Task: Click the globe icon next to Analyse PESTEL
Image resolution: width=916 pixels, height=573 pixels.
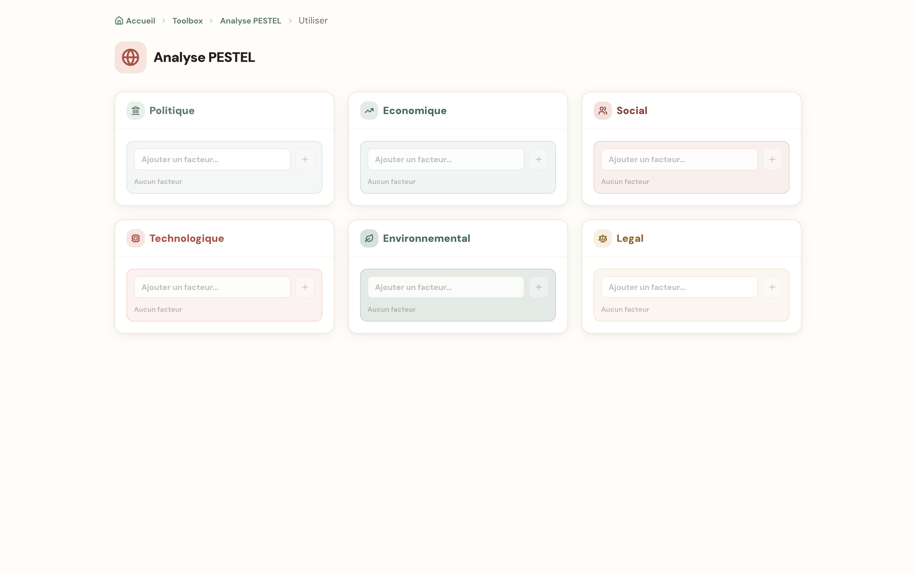Action: 131,57
